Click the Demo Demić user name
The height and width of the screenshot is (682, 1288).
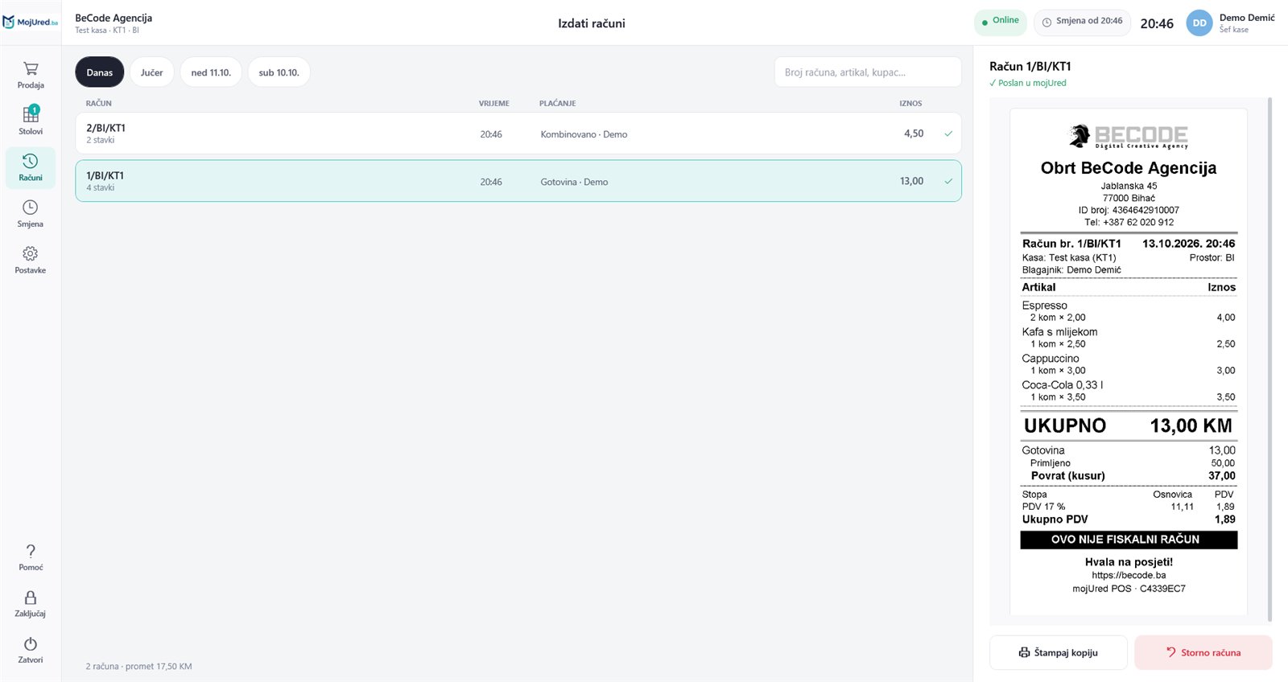(1247, 18)
